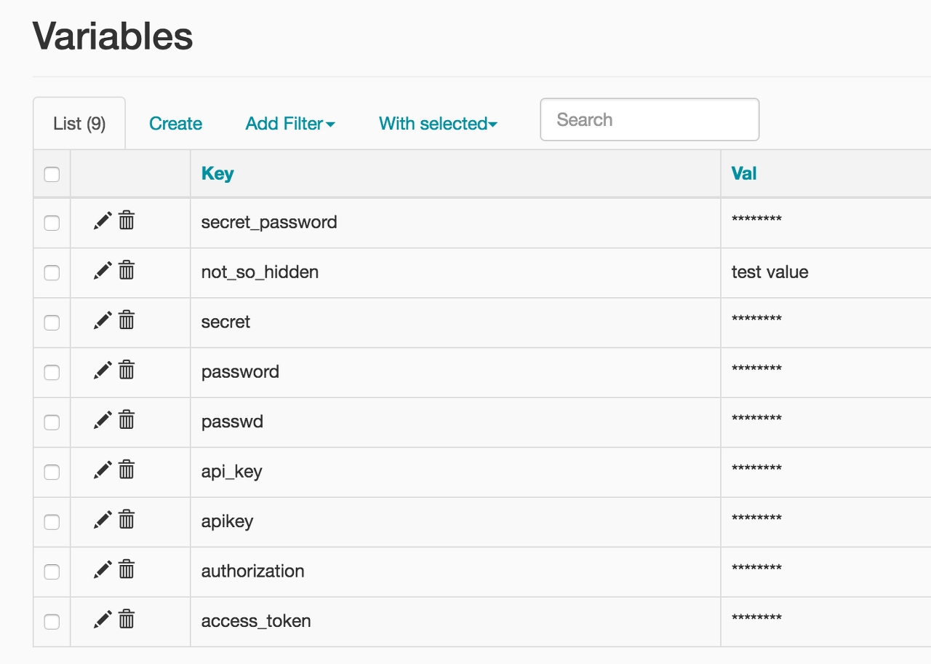The image size is (931, 664).
Task: Click the masked value for secret_password
Action: click(756, 219)
